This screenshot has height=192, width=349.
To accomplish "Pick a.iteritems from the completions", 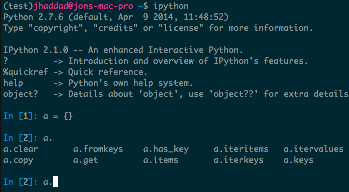I will coord(241,149).
